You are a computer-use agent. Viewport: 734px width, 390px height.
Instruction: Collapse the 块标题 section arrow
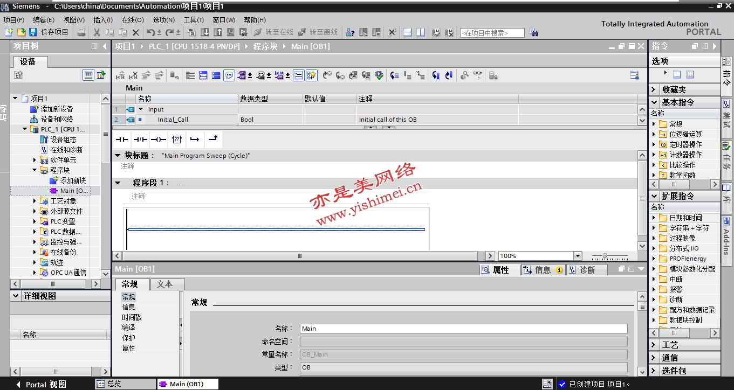(x=118, y=155)
